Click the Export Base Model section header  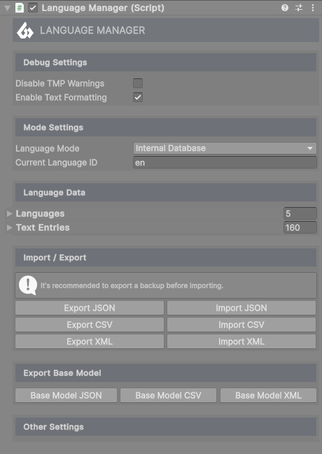(x=166, y=373)
